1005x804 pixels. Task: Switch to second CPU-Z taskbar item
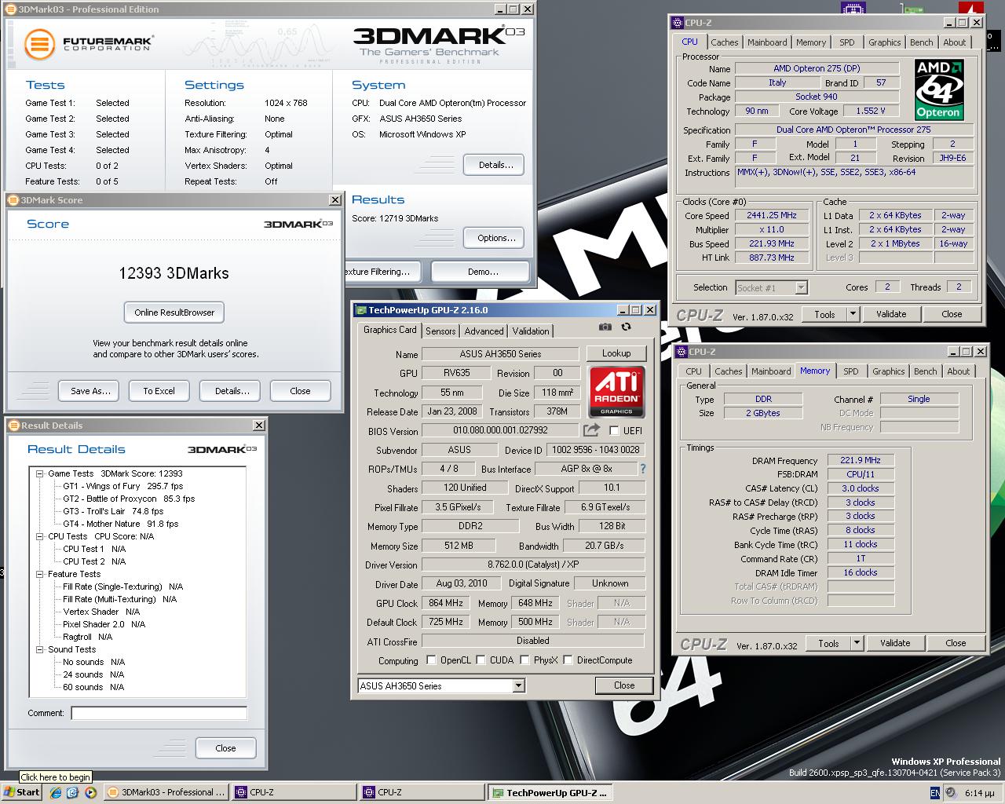coord(422,792)
